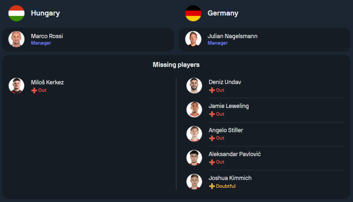Select the Julian Nagelsmann name link

[x=232, y=36]
